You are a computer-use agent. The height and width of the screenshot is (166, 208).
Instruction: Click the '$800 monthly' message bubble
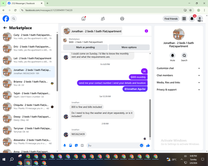pyautogui.click(x=138, y=77)
